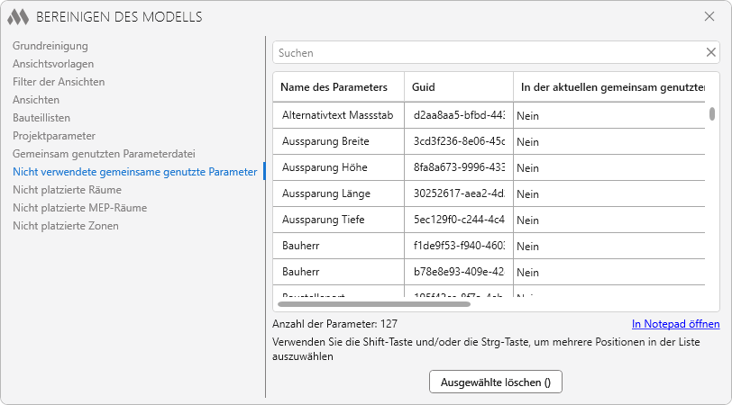Click the horizontal scrollbar under the table

375,304
